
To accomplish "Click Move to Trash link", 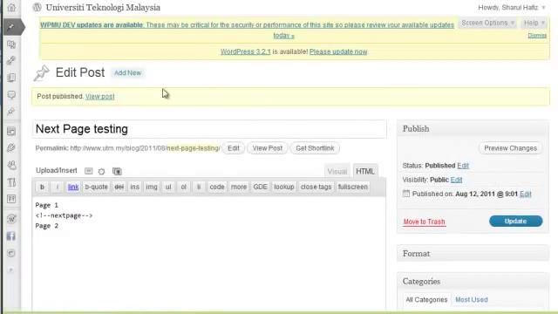I will point(425,222).
